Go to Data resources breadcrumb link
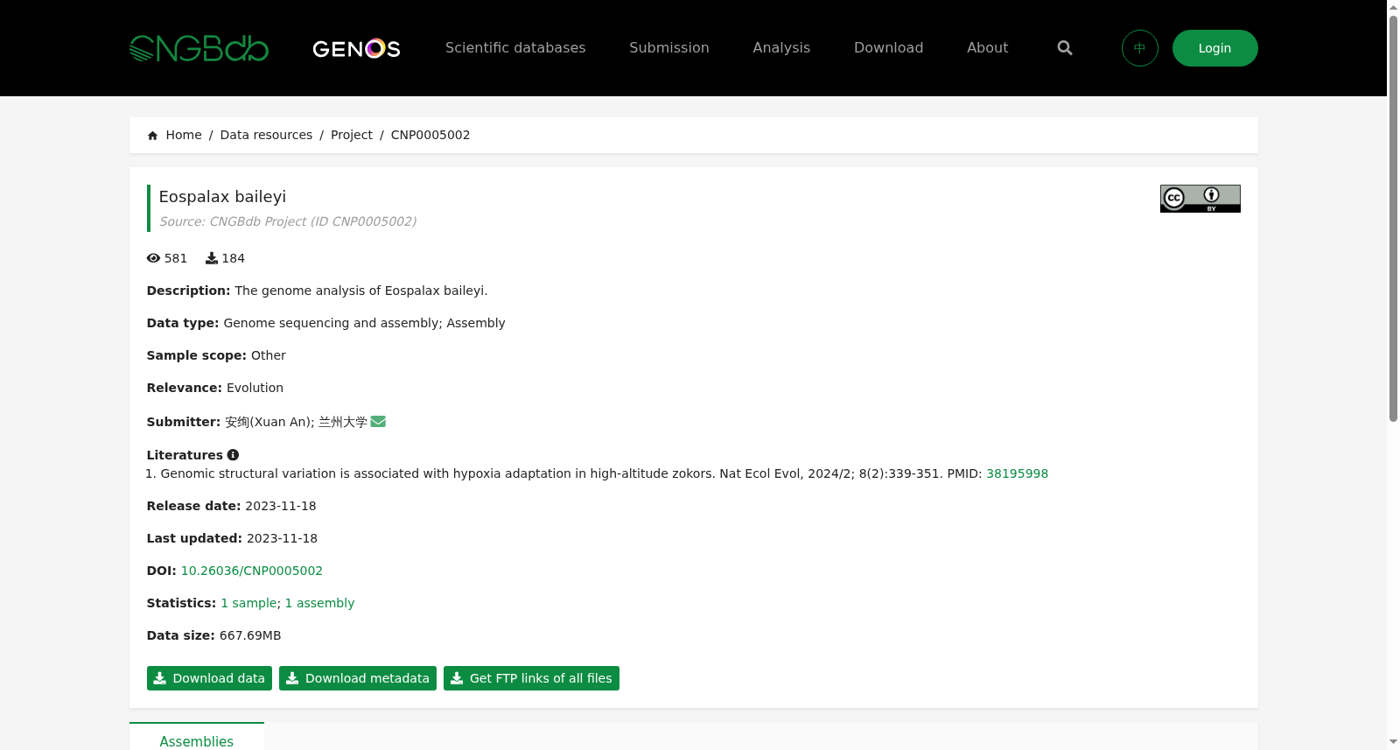 point(266,135)
